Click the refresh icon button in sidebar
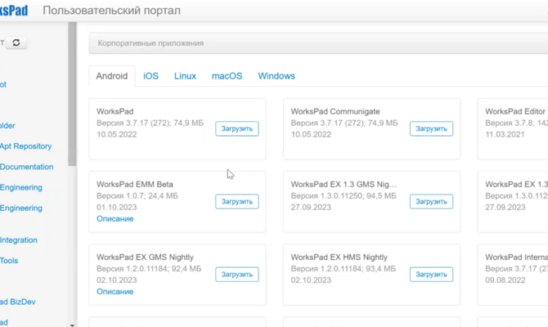 16,43
